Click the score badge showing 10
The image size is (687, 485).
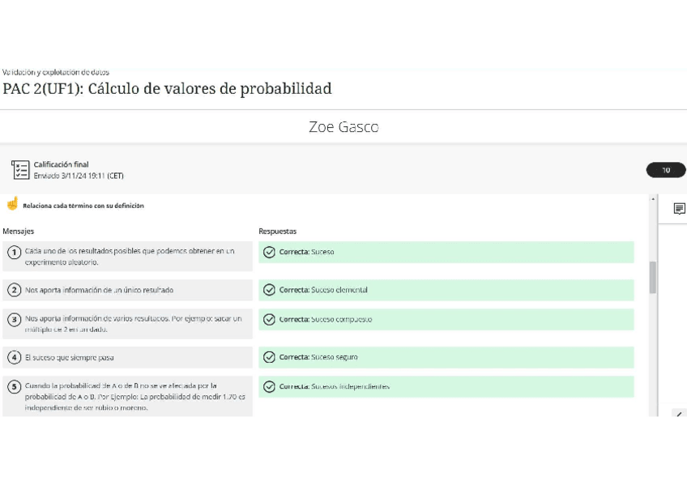(x=666, y=170)
